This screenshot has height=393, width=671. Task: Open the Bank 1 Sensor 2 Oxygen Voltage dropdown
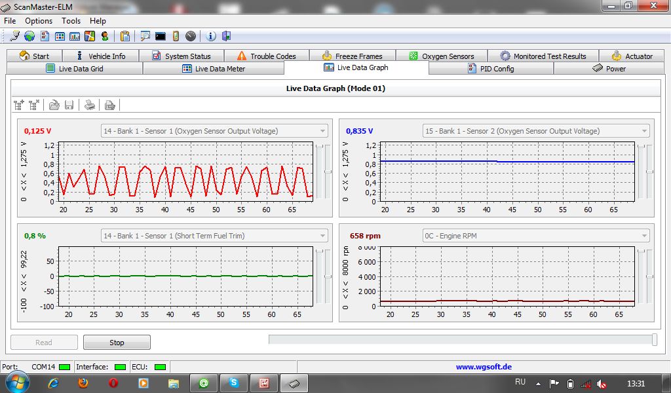point(644,131)
